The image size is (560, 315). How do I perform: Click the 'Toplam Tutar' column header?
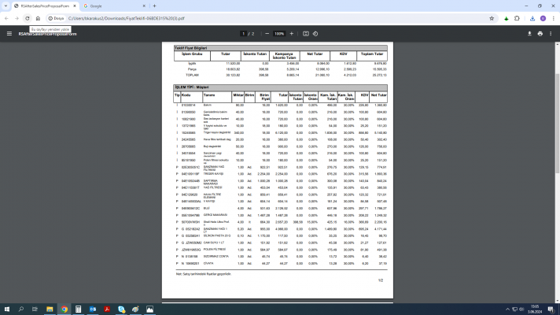(372, 54)
